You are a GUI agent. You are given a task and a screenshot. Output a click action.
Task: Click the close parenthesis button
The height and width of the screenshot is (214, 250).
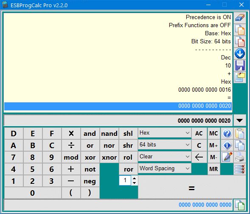click(x=90, y=193)
